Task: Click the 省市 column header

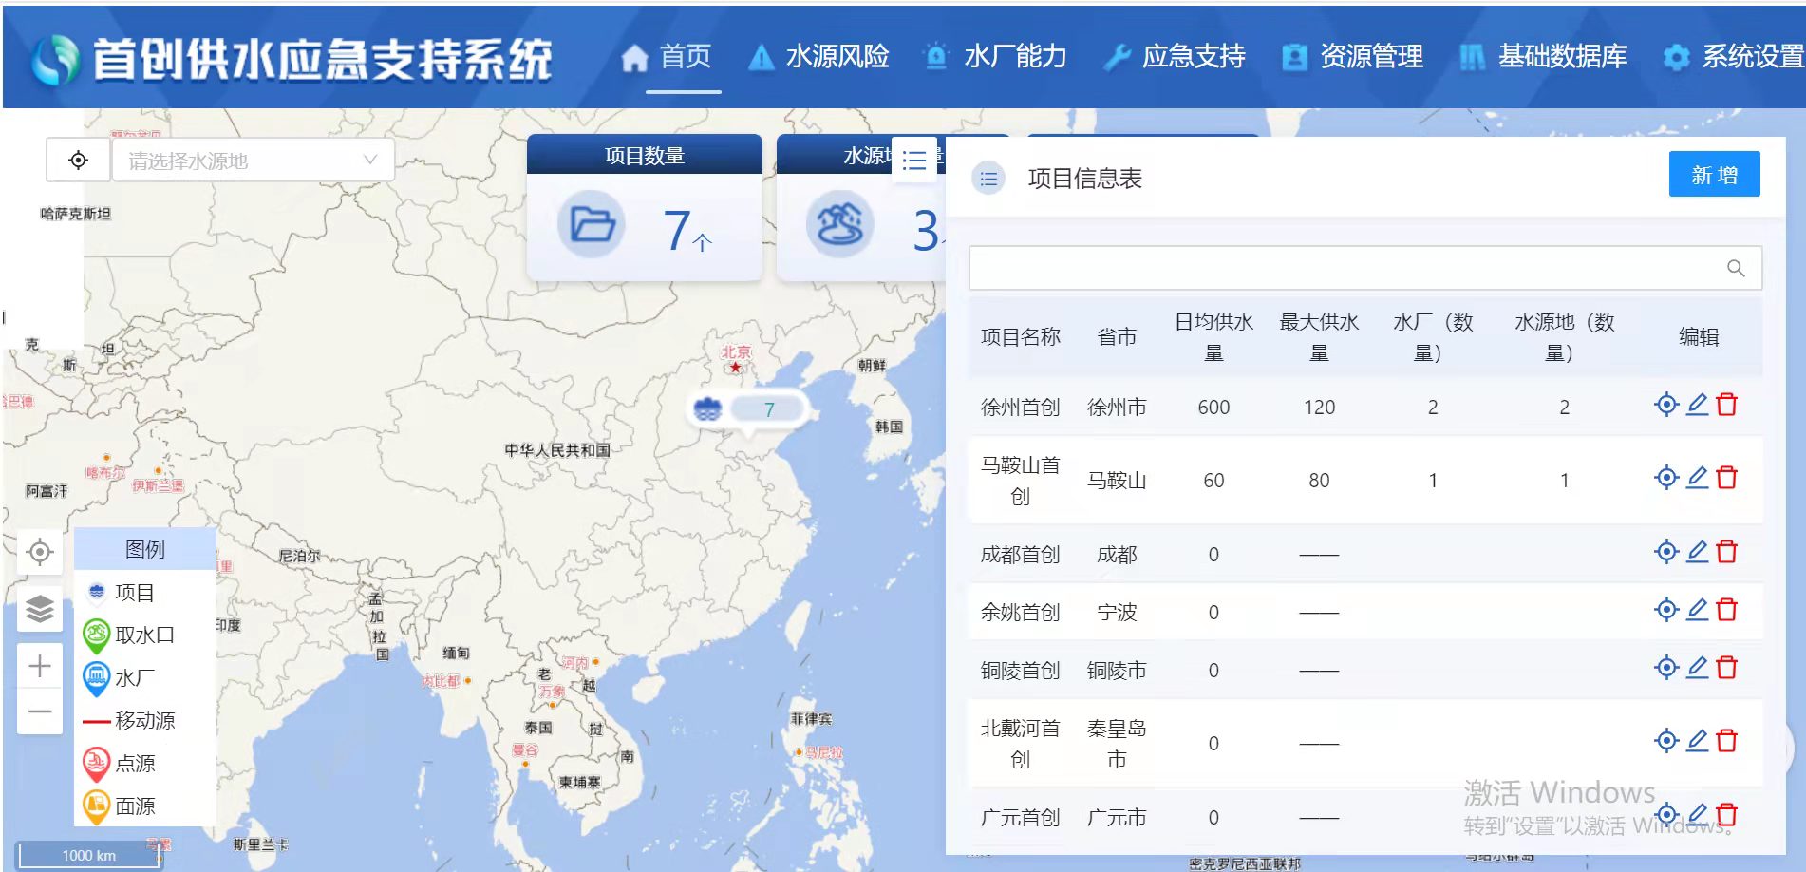Action: tap(1117, 337)
